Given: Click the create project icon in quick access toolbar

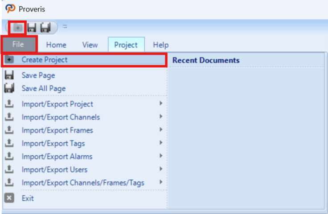Looking at the screenshot, I should (17, 28).
